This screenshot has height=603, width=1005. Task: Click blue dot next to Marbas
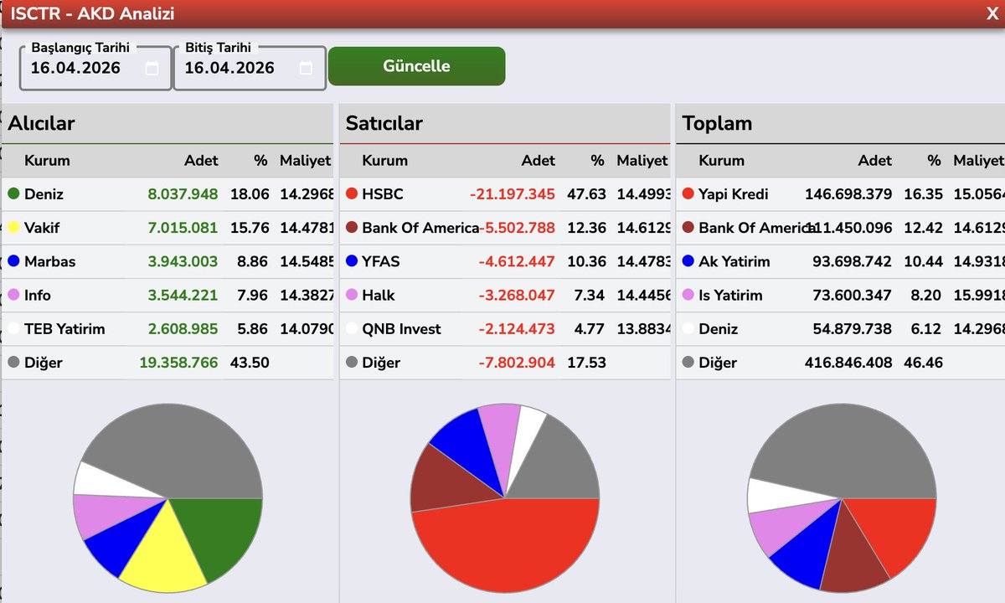pos(13,261)
